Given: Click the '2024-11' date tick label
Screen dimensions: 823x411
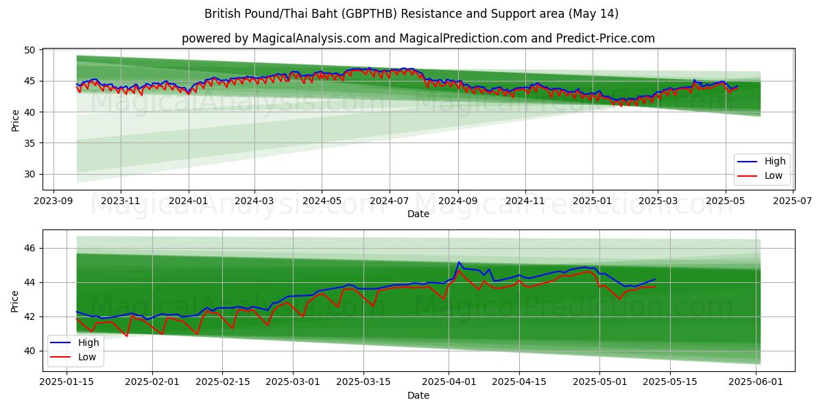Looking at the screenshot, I should pos(525,201).
